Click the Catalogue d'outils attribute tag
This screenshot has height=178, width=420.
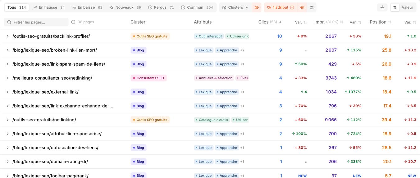pyautogui.click(x=212, y=120)
